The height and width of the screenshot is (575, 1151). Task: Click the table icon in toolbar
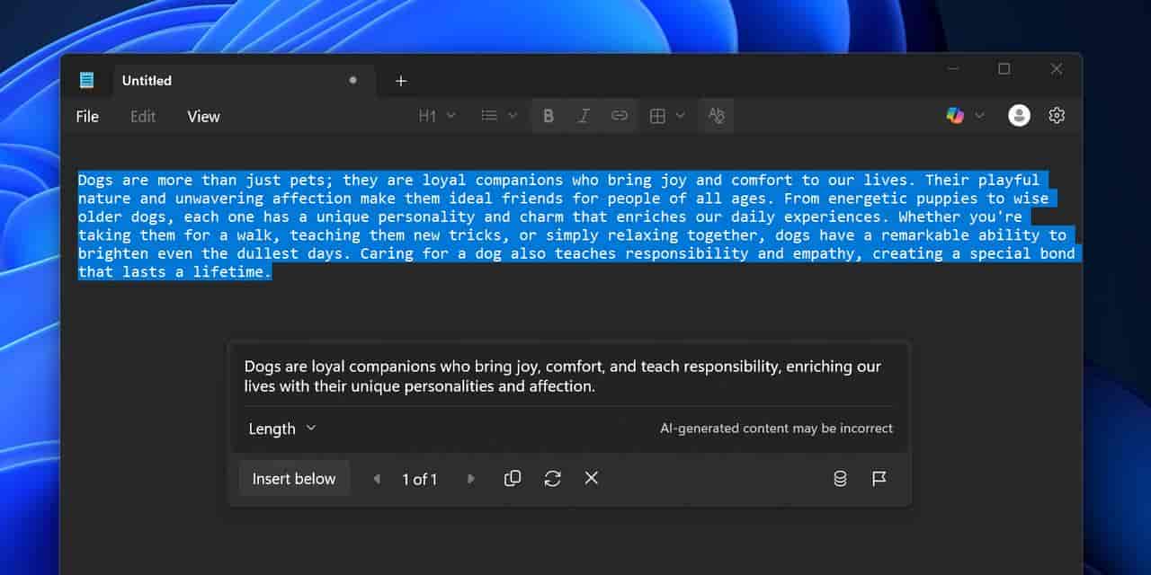tap(657, 116)
